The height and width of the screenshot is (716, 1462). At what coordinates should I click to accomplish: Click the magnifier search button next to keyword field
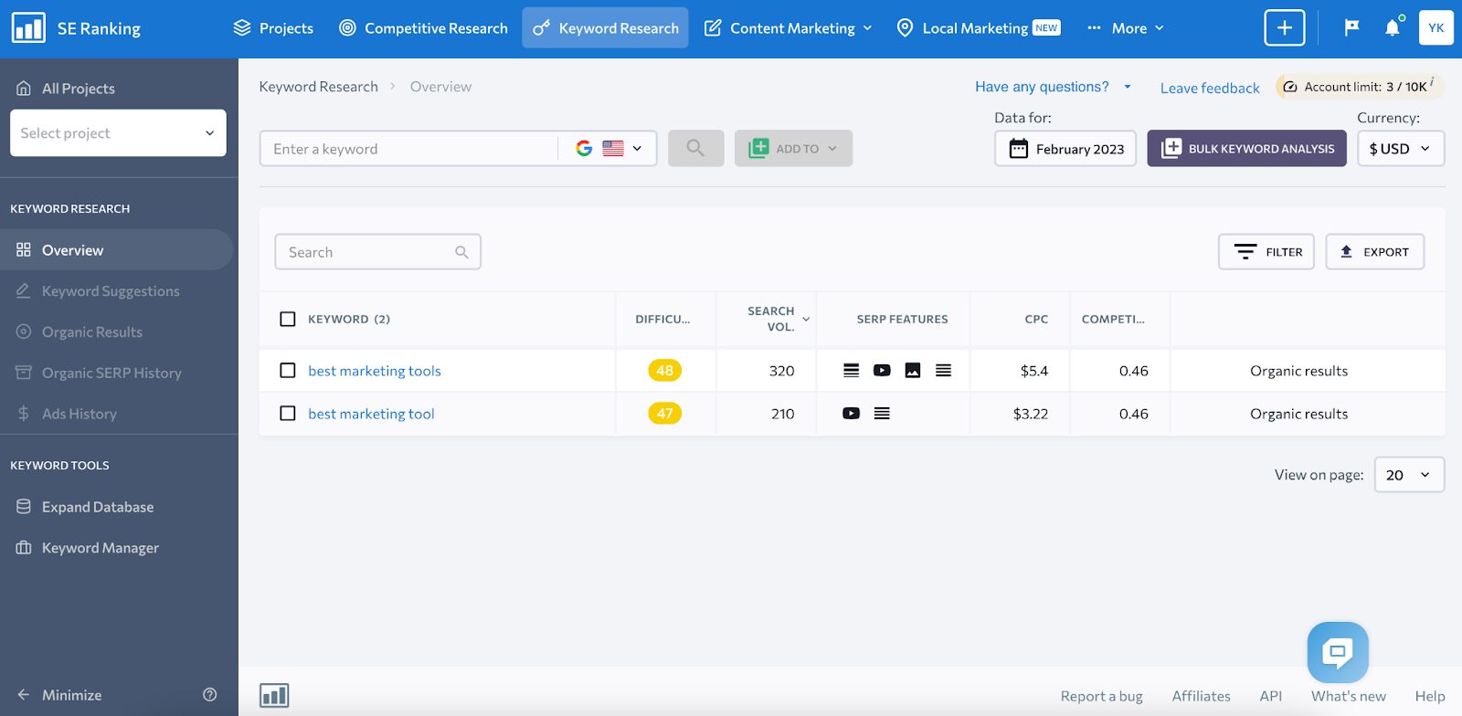pyautogui.click(x=695, y=148)
